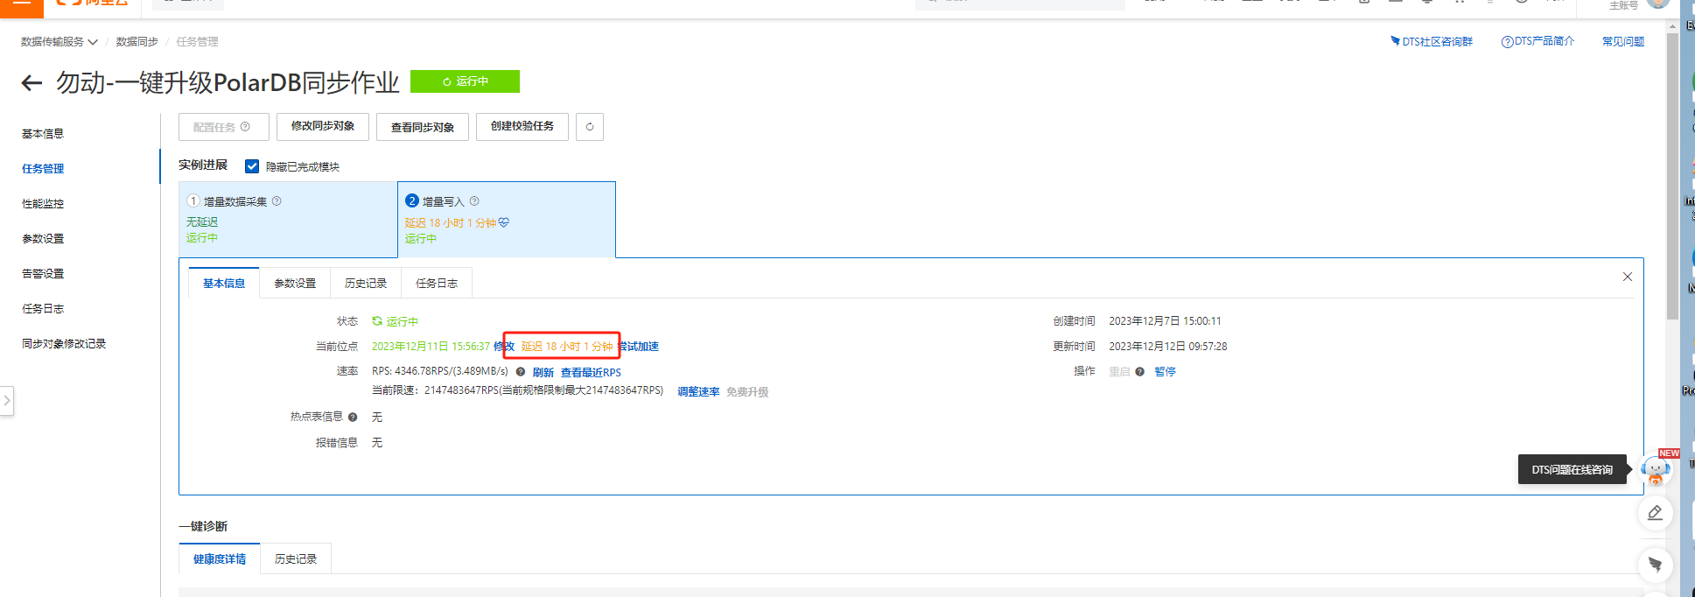This screenshot has width=1695, height=597.
Task: Uncheck the 隐藏已完成模块 checkbox
Action: click(x=252, y=166)
